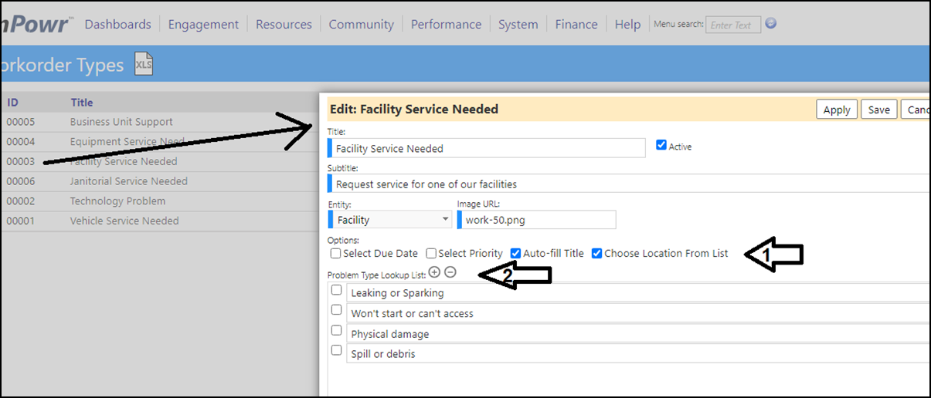Sort list by Title column header

tap(82, 102)
